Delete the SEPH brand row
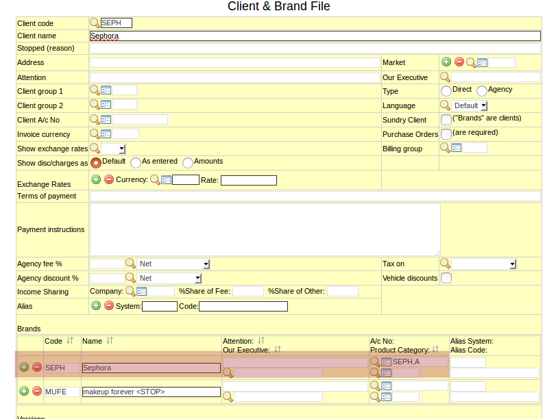The image size is (545, 419). pos(37,367)
